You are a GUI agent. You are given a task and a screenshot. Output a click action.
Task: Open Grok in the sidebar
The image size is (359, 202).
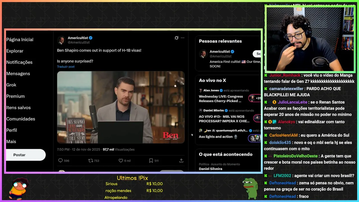[x=11, y=85]
